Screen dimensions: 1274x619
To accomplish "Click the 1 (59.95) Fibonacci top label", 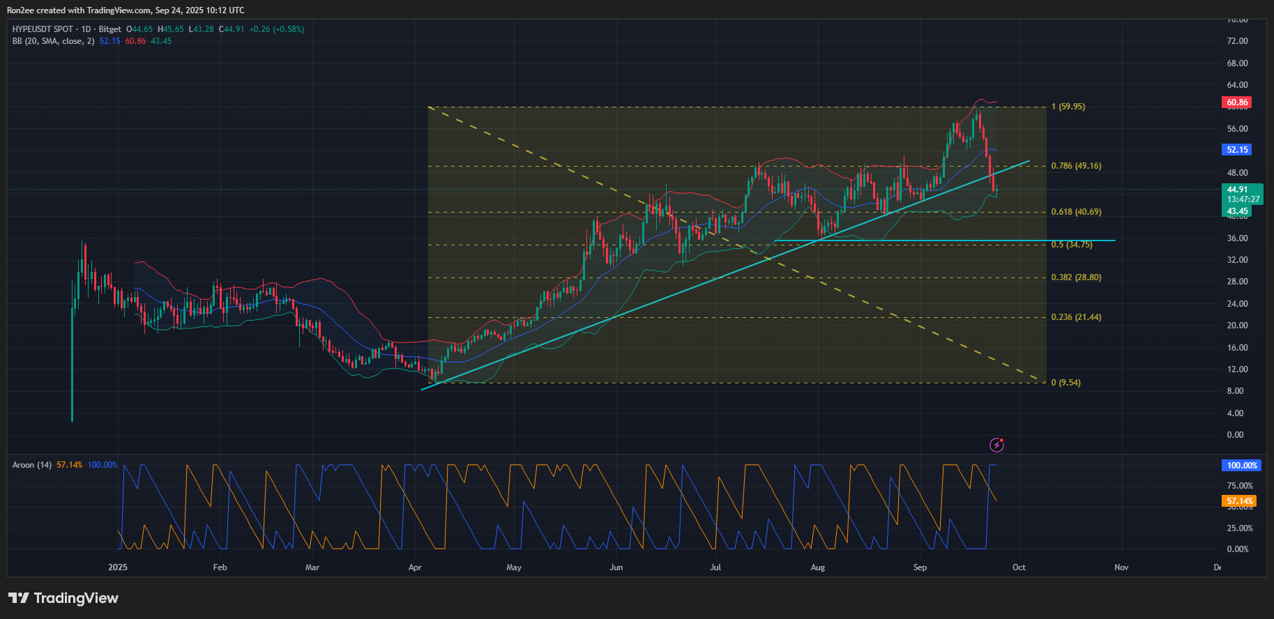I will coord(1068,107).
